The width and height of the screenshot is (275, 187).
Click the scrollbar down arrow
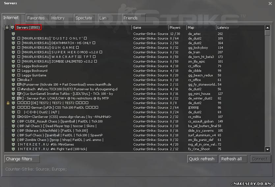(x=267, y=149)
